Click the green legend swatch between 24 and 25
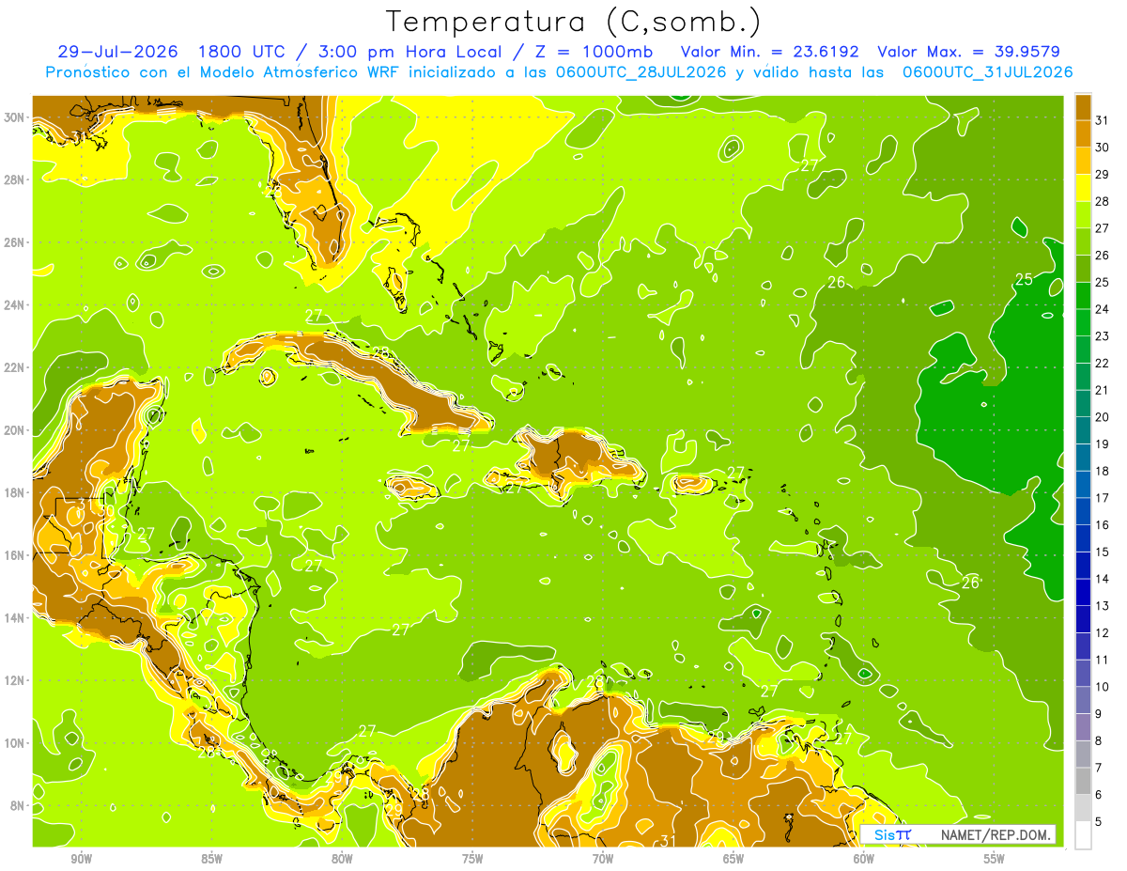Viewport: 1127px width, 871px height. click(1083, 296)
